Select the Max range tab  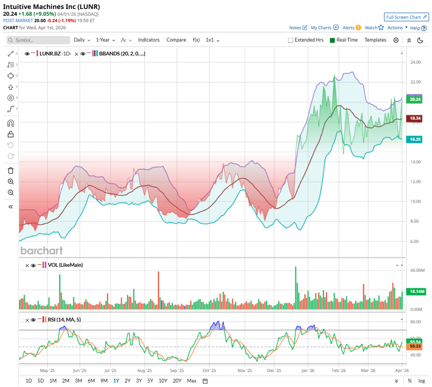pos(192,381)
